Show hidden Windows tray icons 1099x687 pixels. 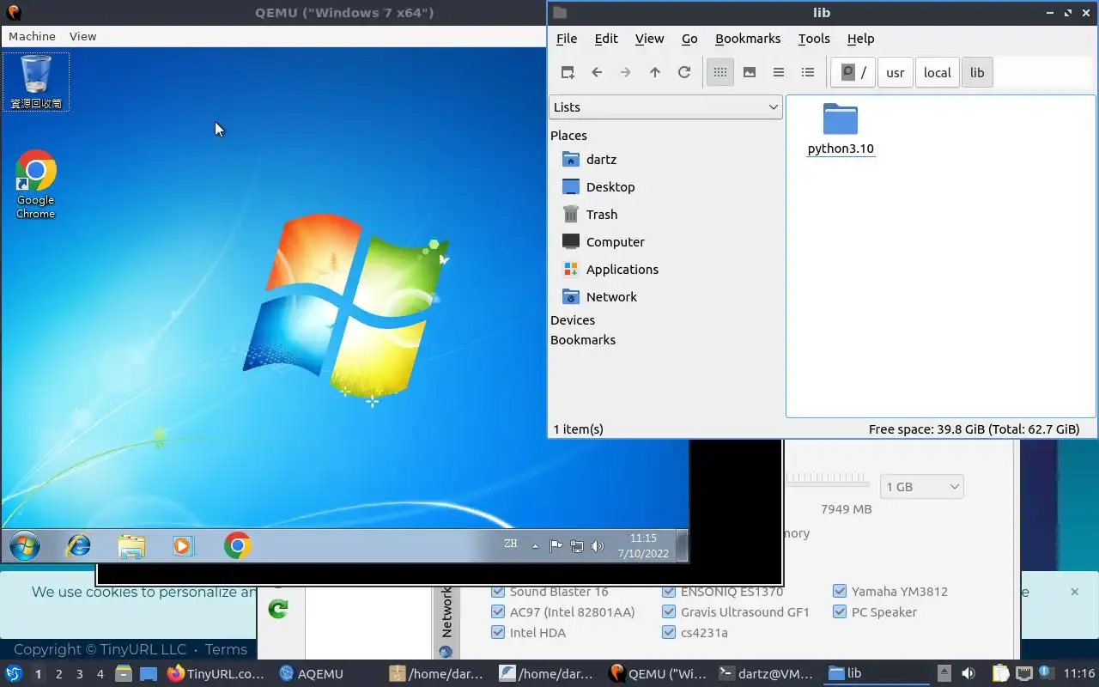coord(536,546)
